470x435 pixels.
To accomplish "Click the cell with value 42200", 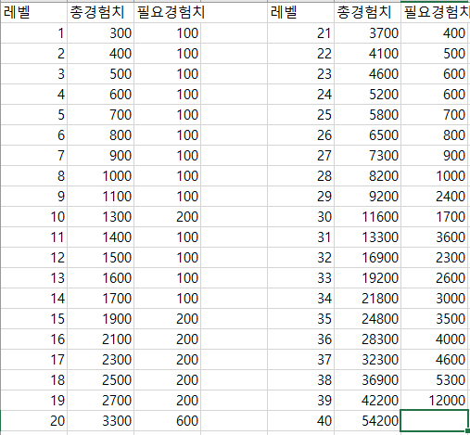I will [x=367, y=400].
